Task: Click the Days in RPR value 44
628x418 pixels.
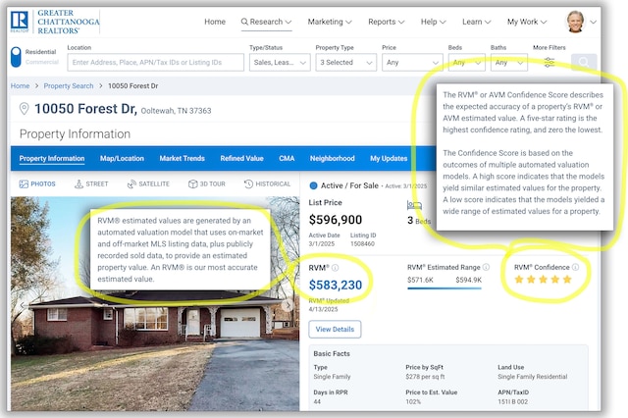Action: tap(317, 402)
